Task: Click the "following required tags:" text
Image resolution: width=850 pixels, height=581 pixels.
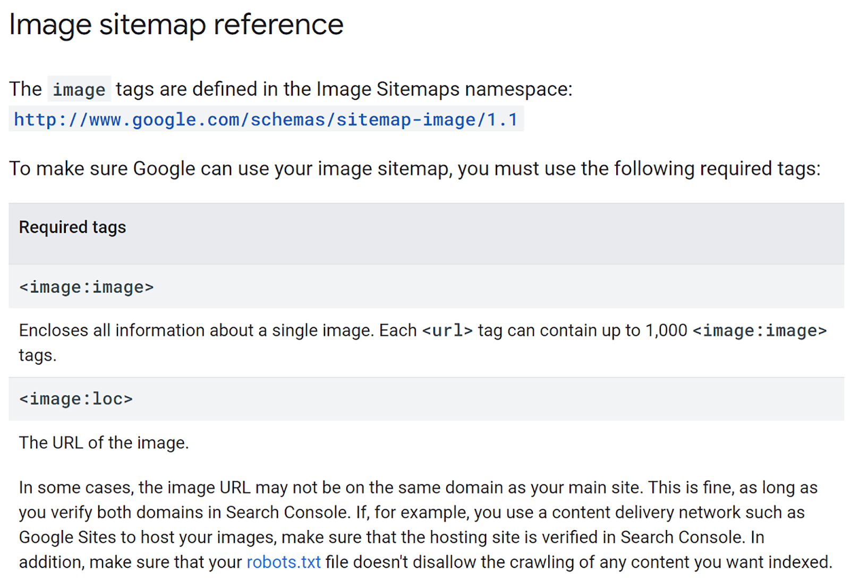Action: coord(717,169)
